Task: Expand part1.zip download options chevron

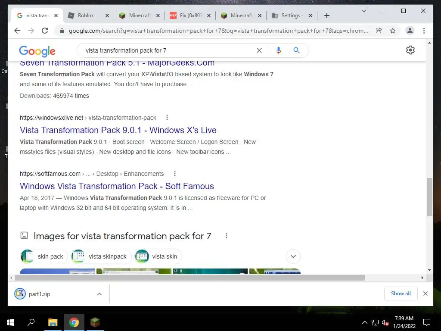Action: coord(99,294)
